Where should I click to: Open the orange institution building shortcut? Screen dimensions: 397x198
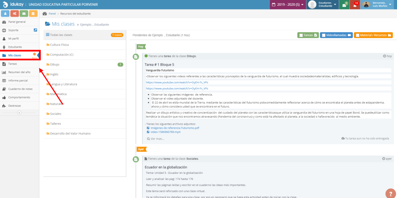(33, 13)
